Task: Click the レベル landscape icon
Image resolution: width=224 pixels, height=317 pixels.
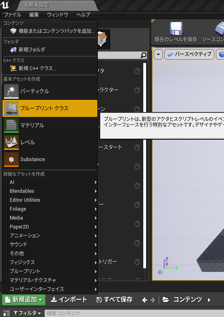Action: 11,142
